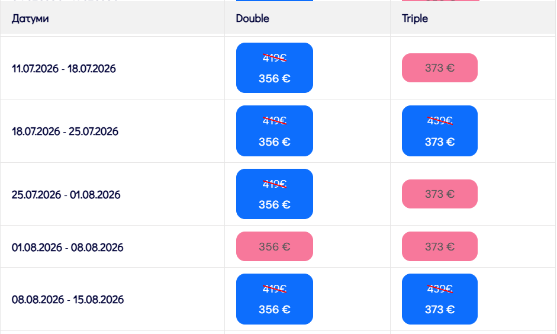
Task: Choose Double 356 € for 18.07.2026 - 25.07.2026
Action: 274,131
